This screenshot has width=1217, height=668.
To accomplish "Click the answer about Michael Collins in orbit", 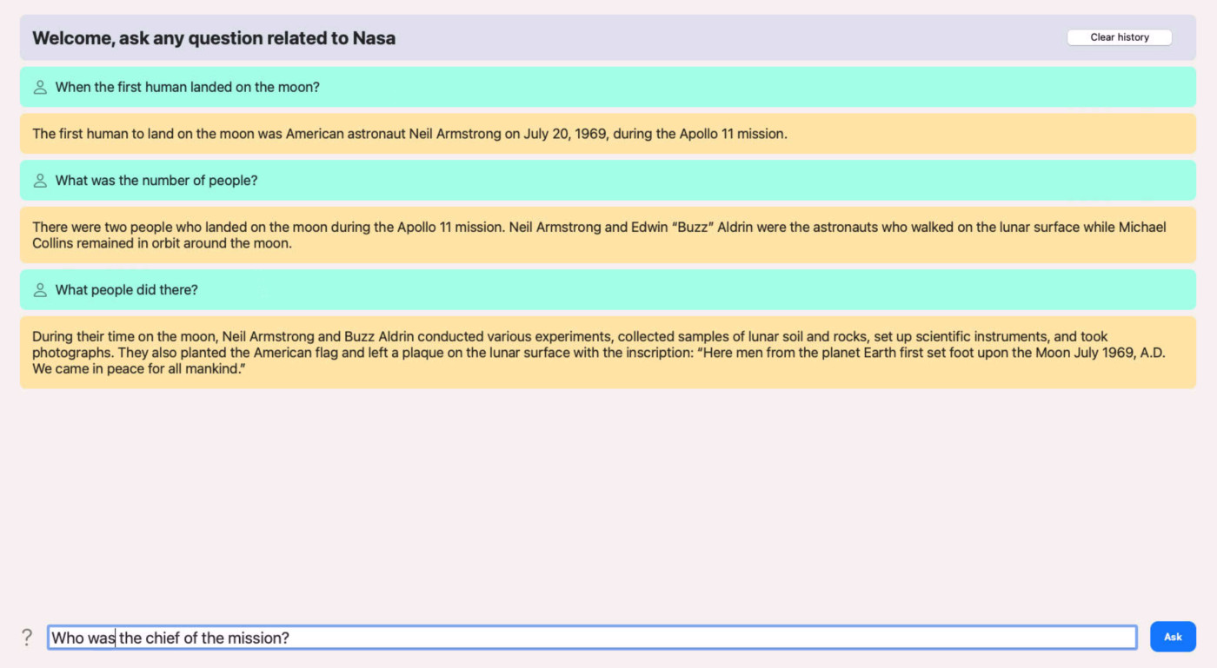I will coord(608,235).
